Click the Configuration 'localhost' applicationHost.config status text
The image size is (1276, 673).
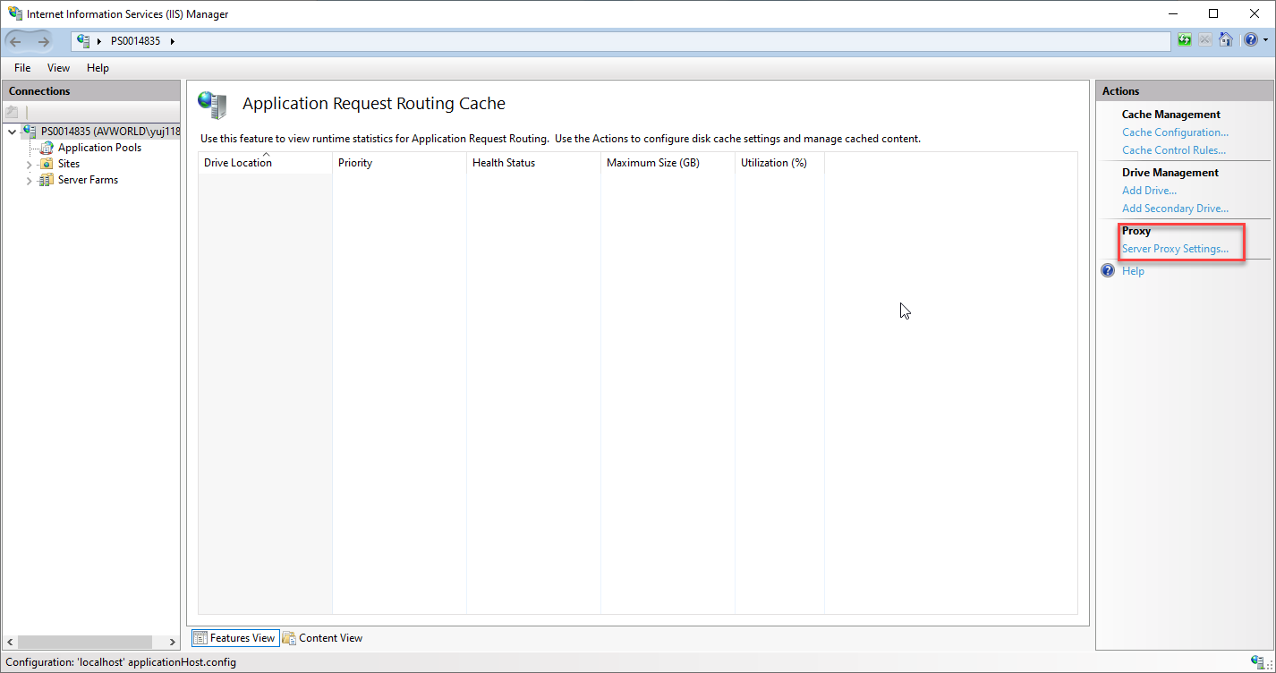point(121,662)
